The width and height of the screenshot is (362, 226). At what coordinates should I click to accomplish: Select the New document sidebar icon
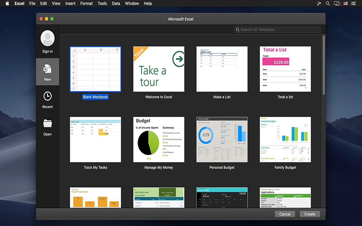(x=48, y=69)
